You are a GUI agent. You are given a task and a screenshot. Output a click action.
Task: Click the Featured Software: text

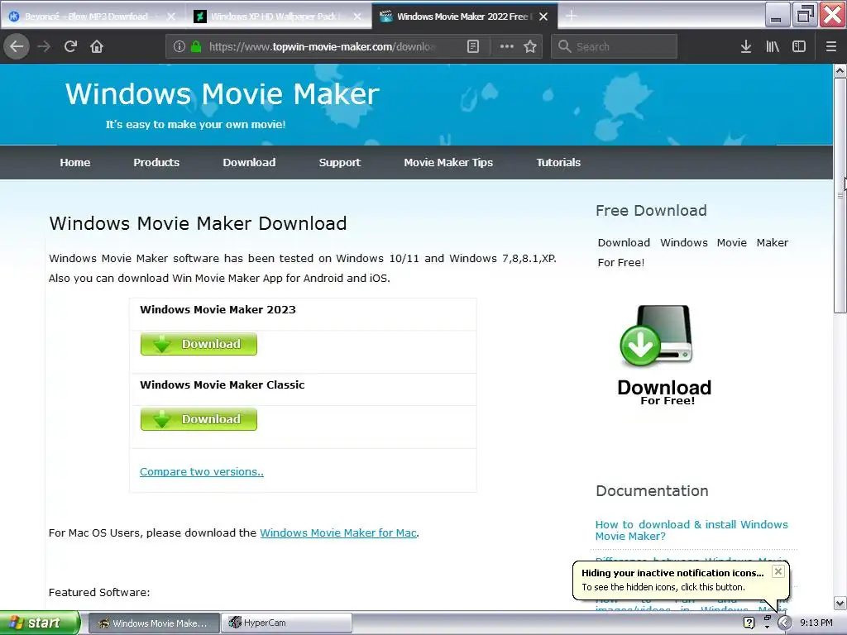pos(99,592)
